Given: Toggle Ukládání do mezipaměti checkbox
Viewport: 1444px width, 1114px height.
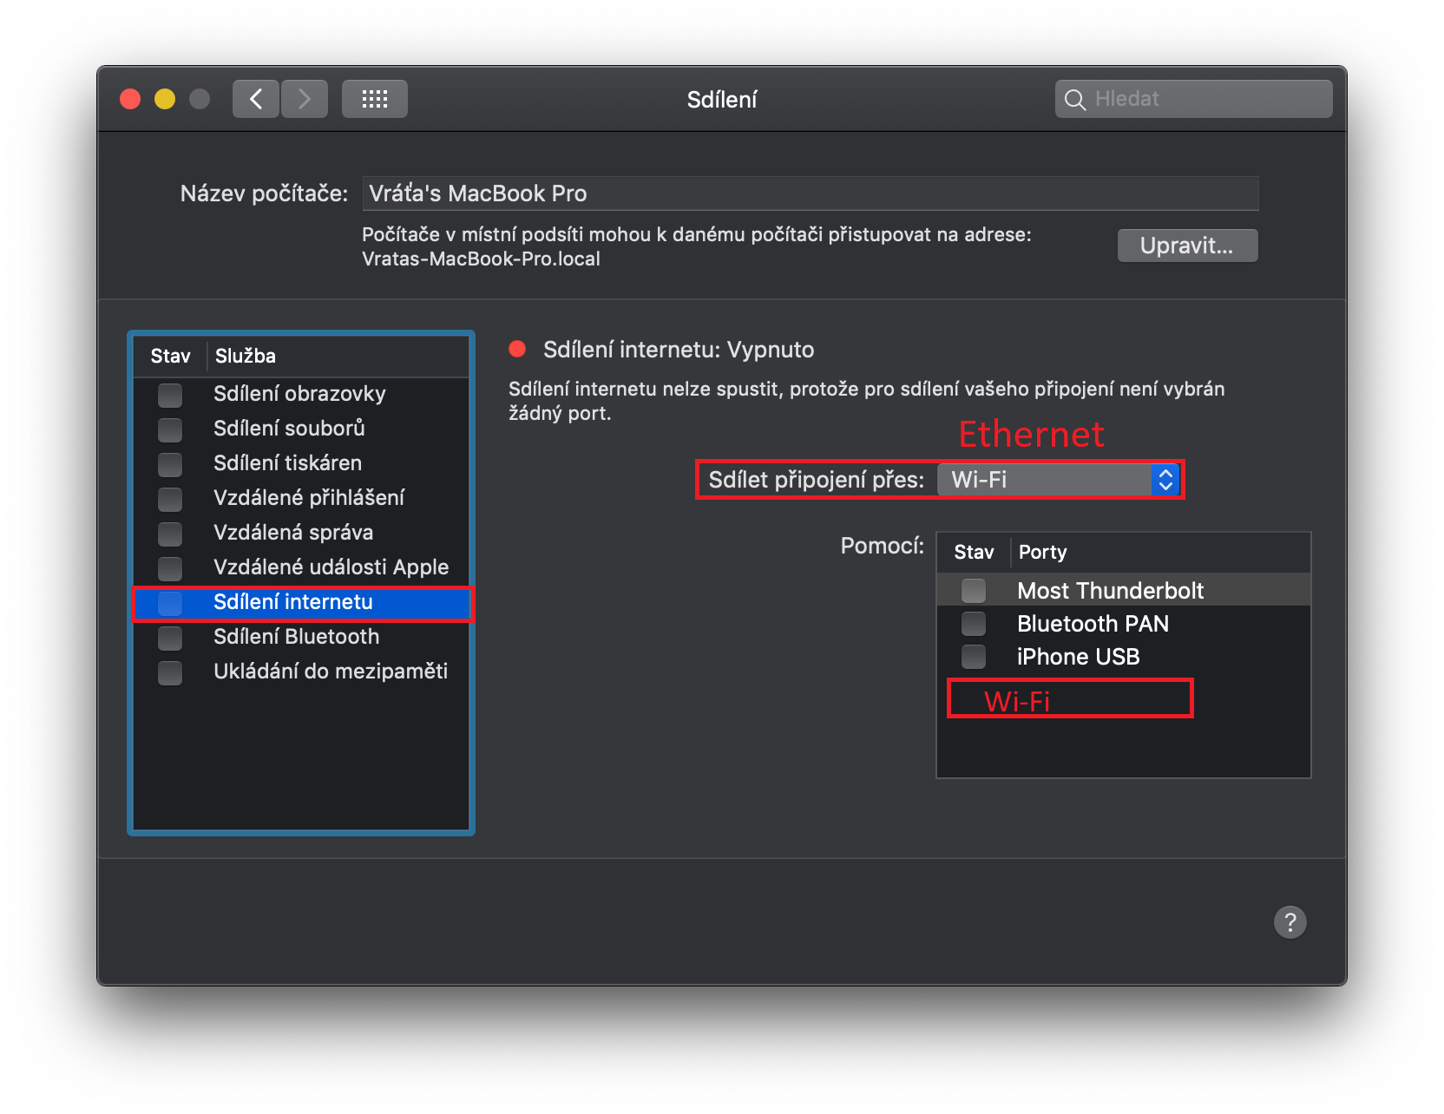Looking at the screenshot, I should pyautogui.click(x=170, y=672).
